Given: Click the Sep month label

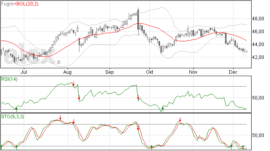Looking at the screenshot, I should (110, 72).
